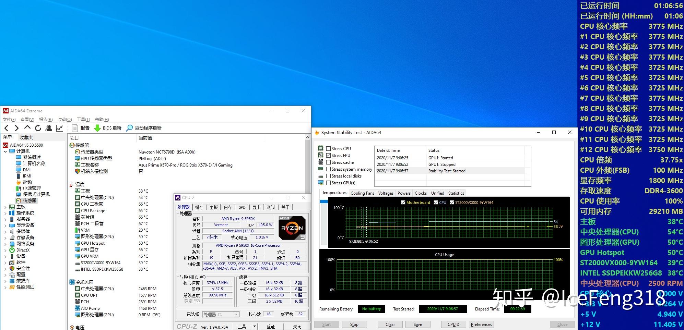Open the 查看(V) menu

point(27,120)
